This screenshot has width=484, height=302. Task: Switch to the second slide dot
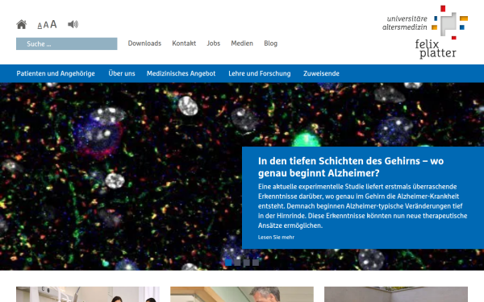point(237,263)
